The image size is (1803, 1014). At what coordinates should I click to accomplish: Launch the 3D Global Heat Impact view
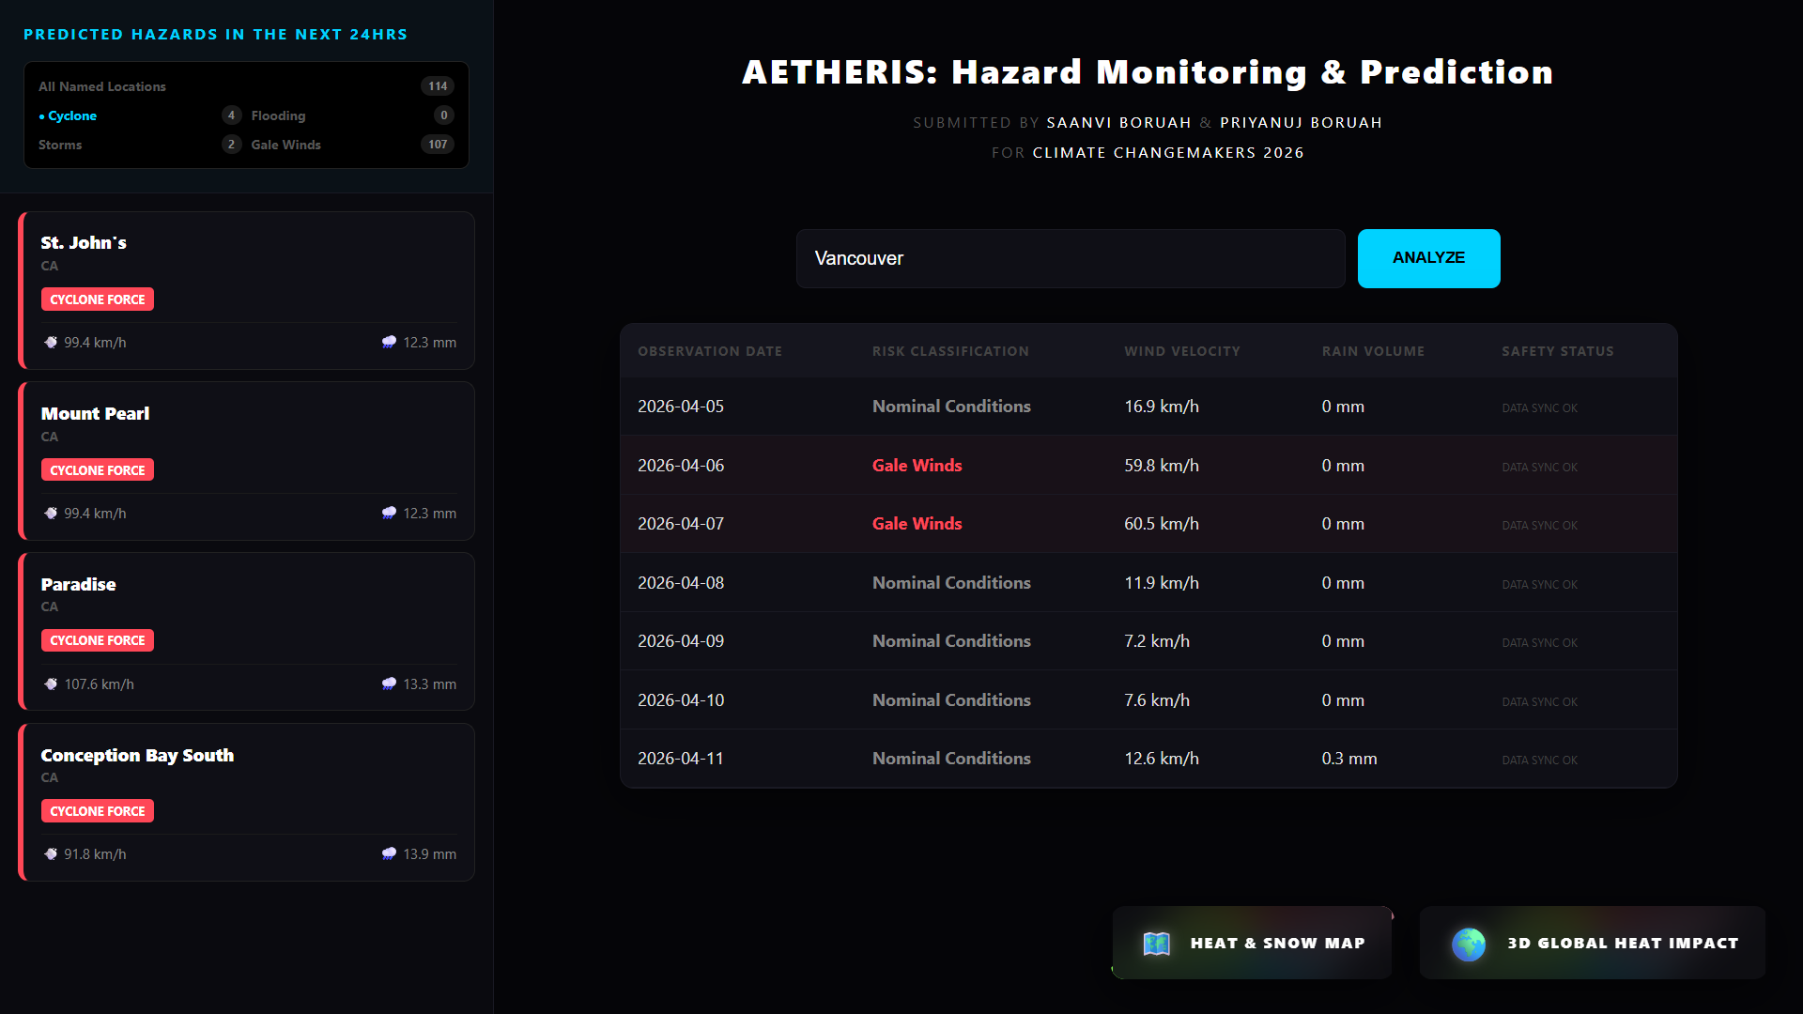point(1593,944)
